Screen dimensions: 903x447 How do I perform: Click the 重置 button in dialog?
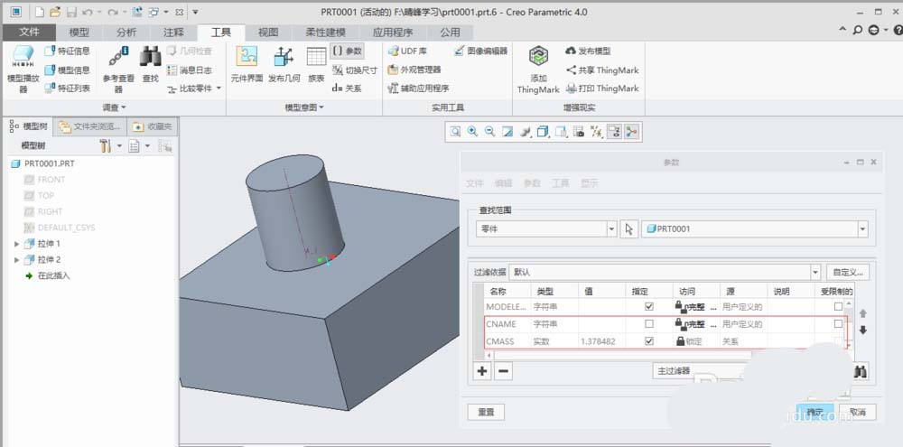(486, 413)
